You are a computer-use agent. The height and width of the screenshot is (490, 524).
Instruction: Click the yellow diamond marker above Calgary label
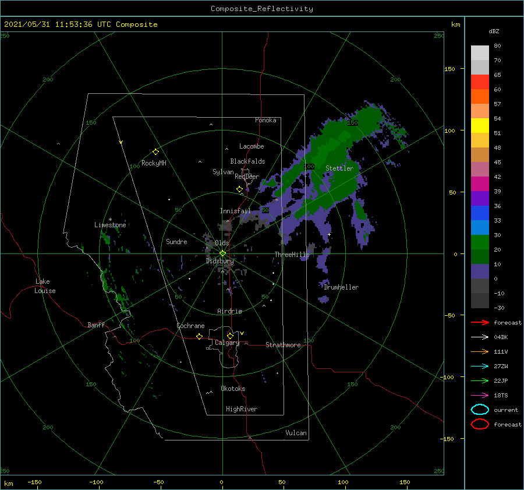point(230,336)
